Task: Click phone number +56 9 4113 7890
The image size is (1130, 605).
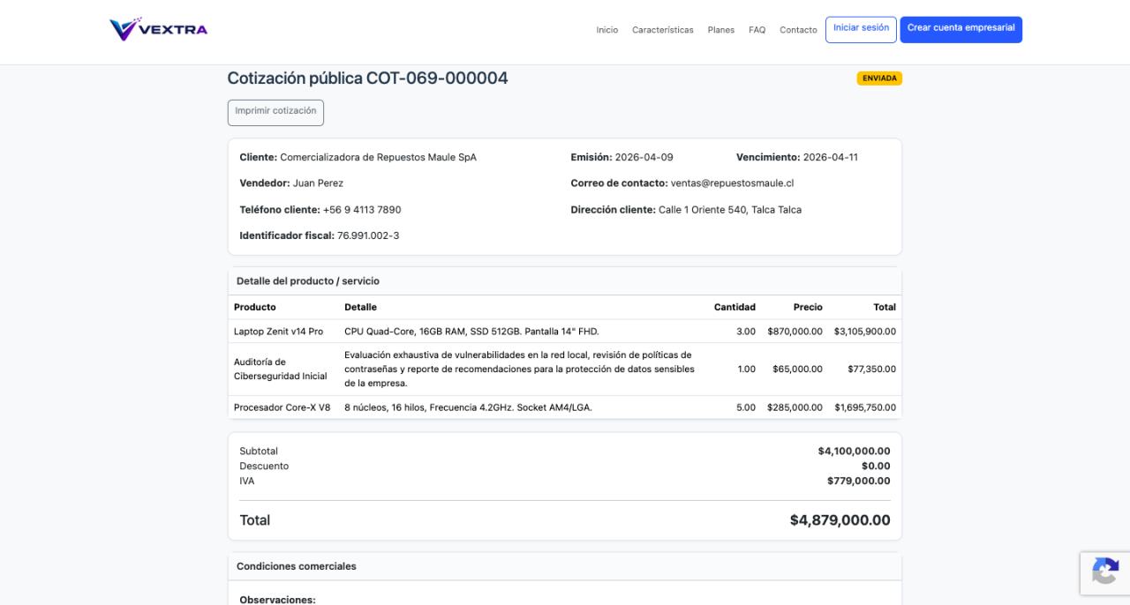Action: pos(362,210)
